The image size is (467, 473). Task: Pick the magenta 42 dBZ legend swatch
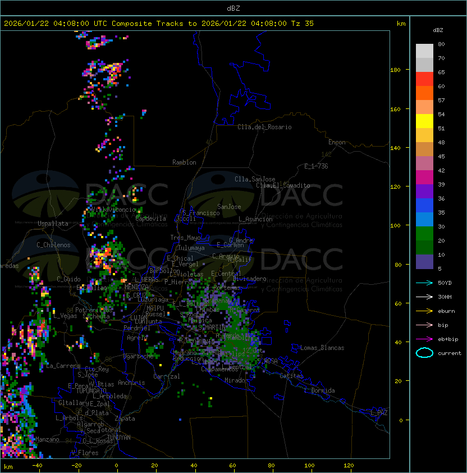(x=424, y=177)
